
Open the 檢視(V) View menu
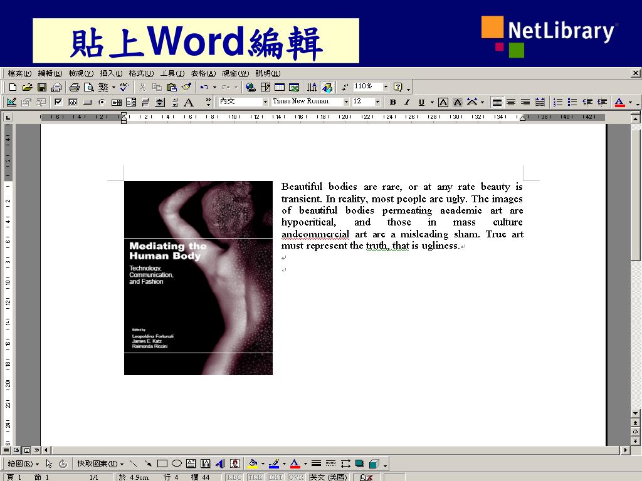[x=81, y=73]
